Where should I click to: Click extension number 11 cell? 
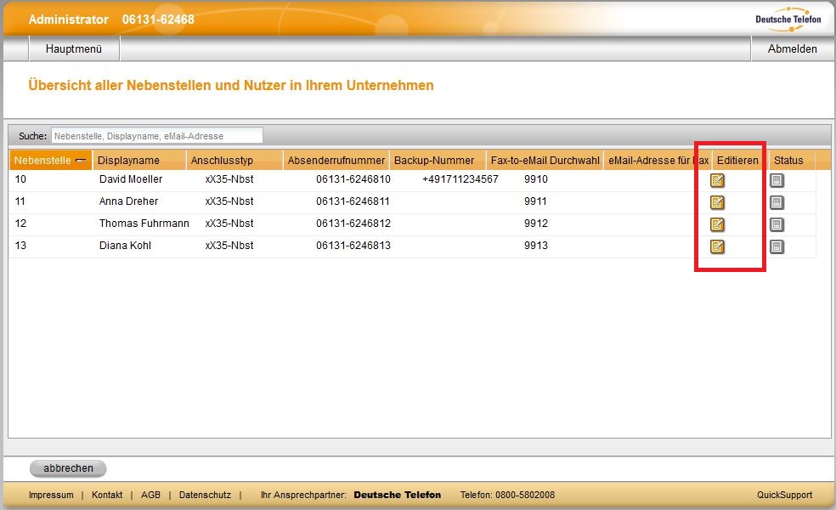20,201
